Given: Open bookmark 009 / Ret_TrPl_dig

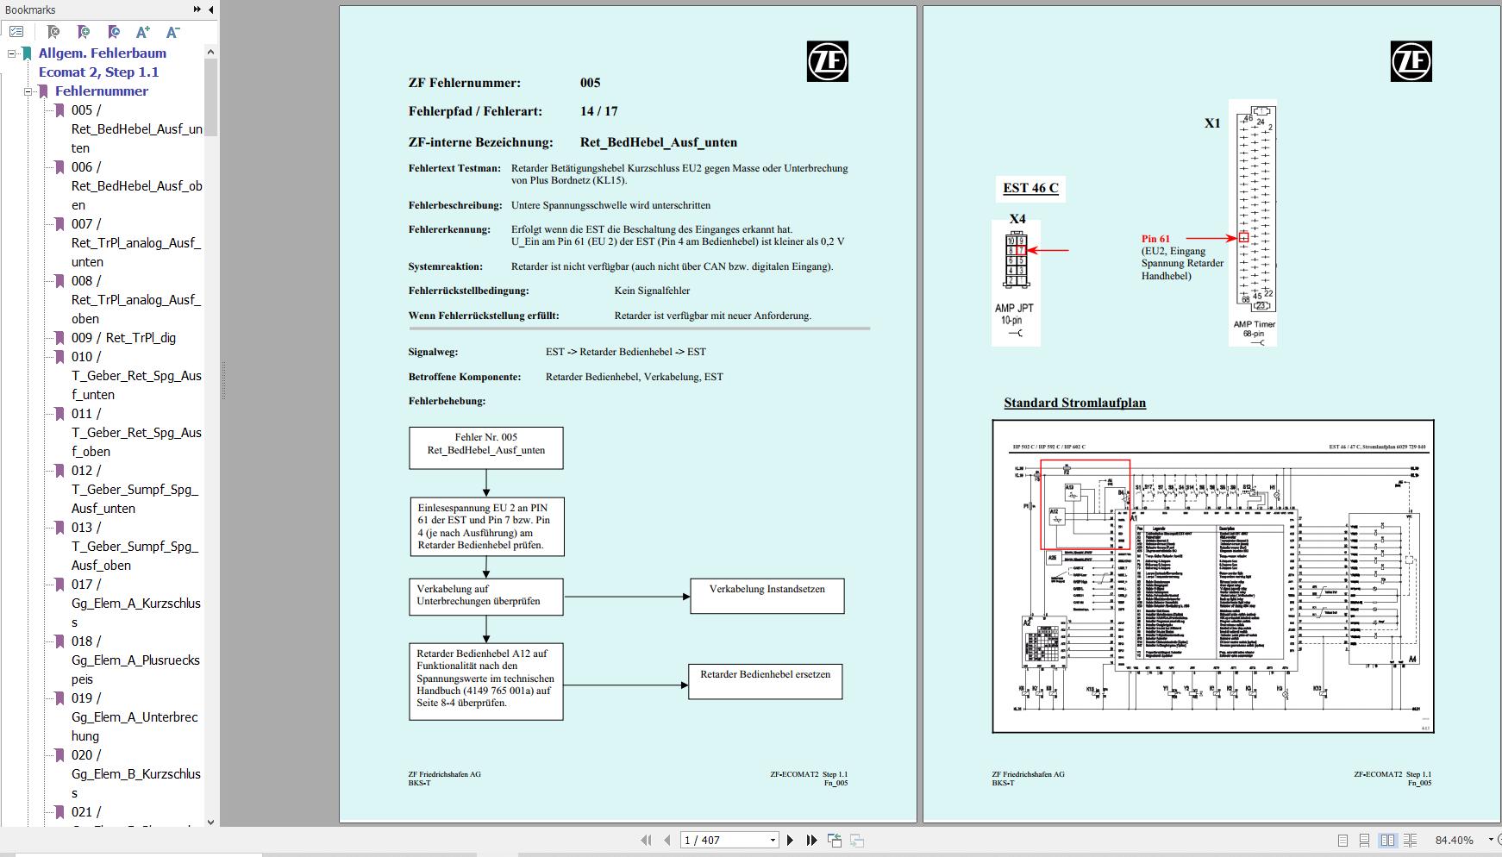Looking at the screenshot, I should [123, 338].
